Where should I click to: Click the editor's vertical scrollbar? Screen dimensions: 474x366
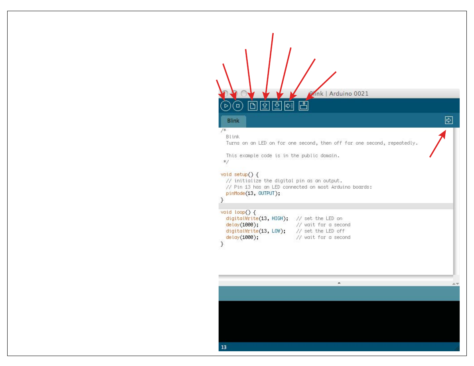coord(456,199)
